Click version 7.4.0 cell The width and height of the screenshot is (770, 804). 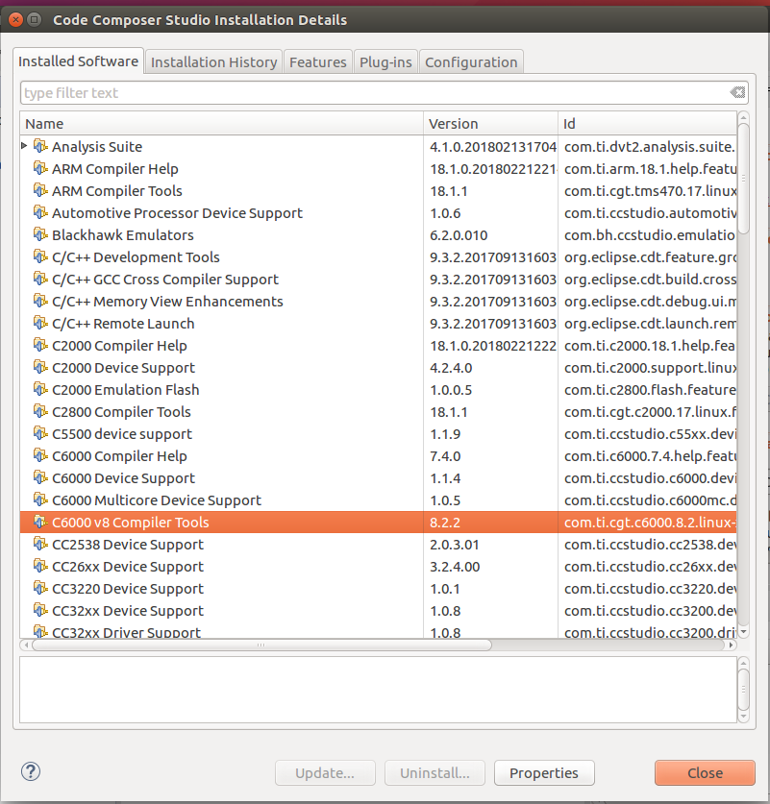(445, 456)
